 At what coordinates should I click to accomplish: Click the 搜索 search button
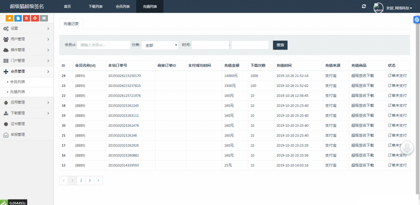[x=280, y=45]
